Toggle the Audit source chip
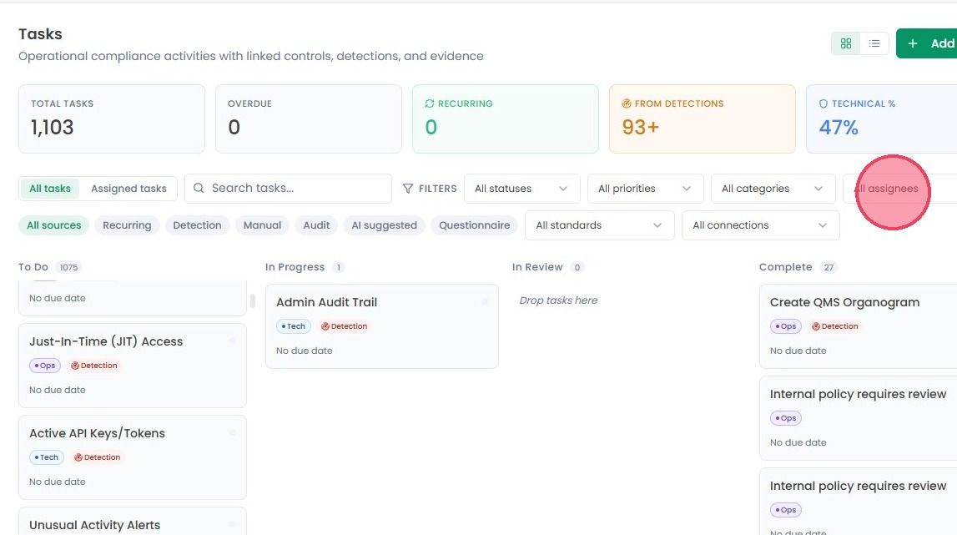 coord(316,225)
